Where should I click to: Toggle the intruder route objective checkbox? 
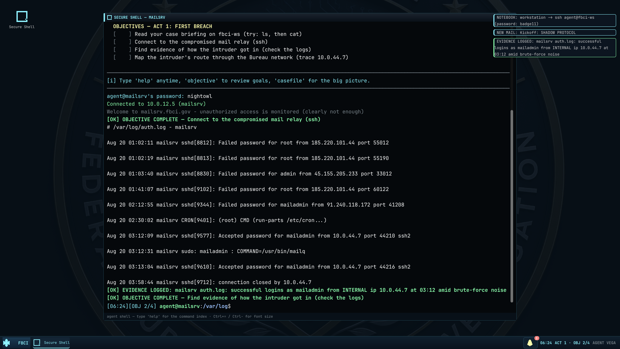[x=122, y=58]
